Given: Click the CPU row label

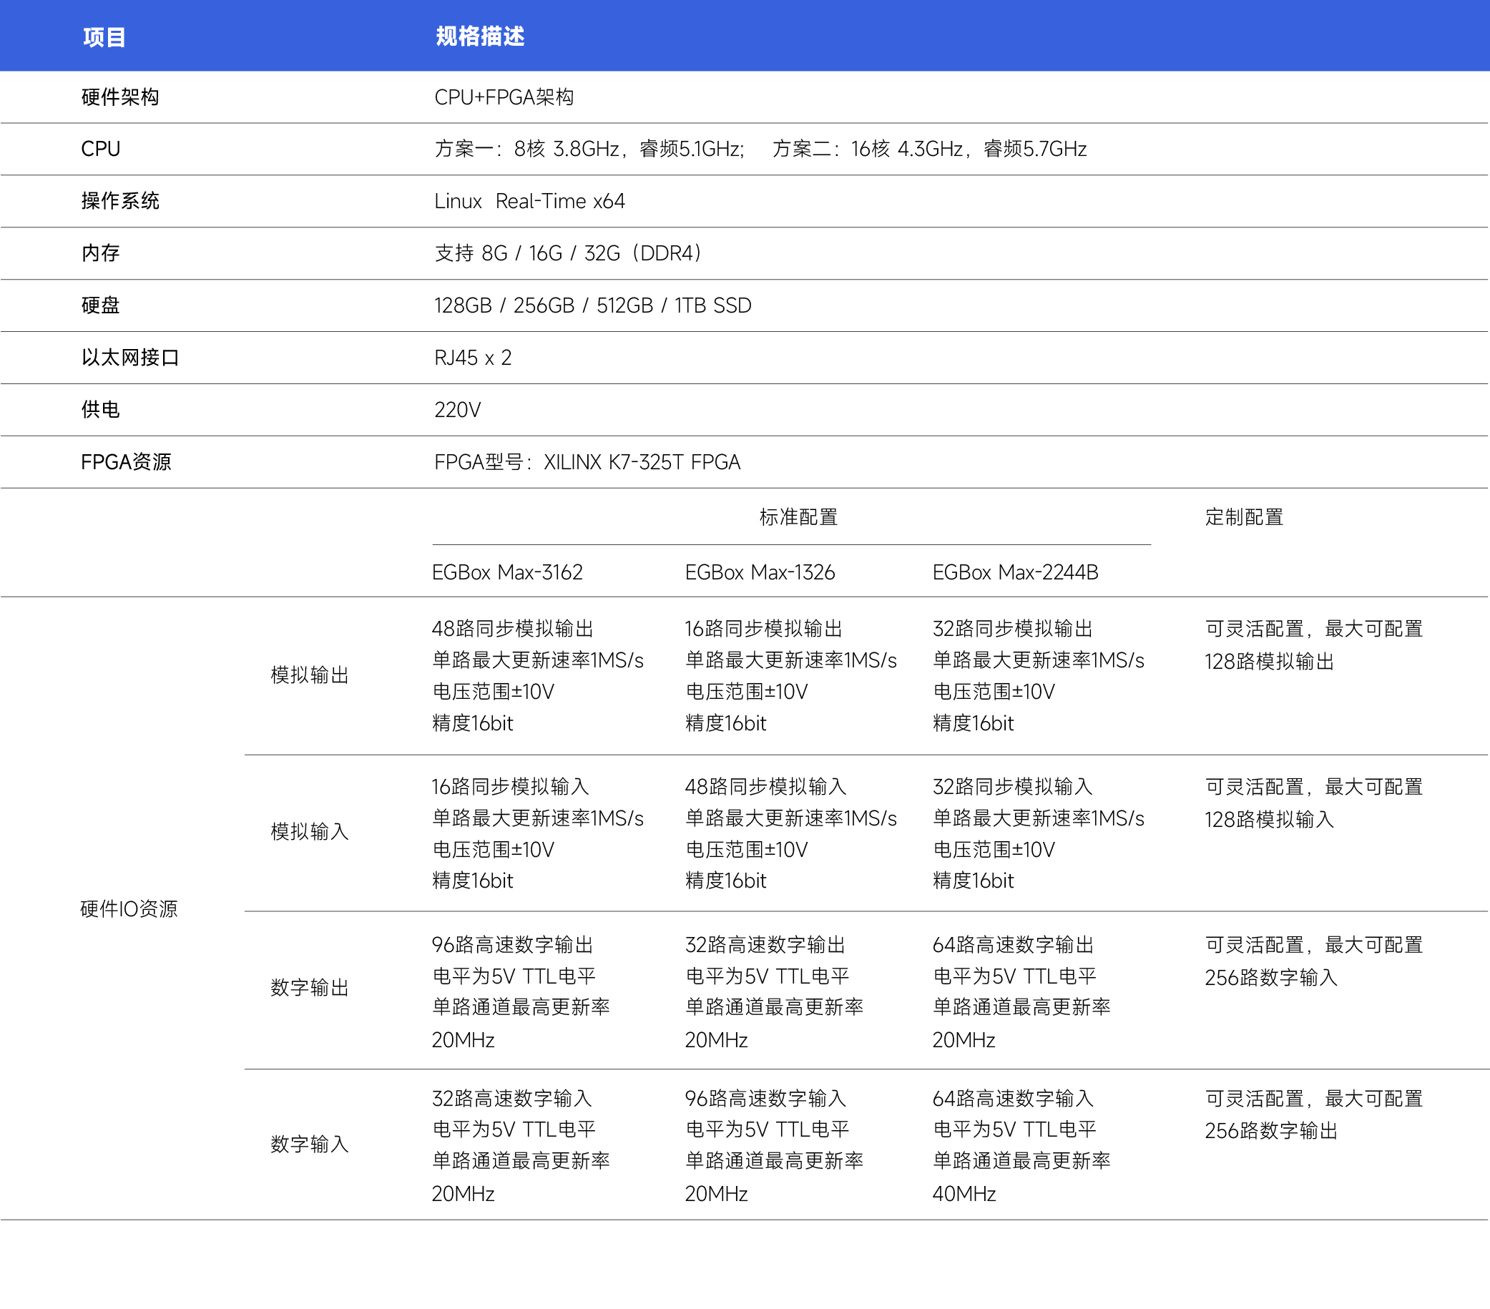Looking at the screenshot, I should coord(101,149).
